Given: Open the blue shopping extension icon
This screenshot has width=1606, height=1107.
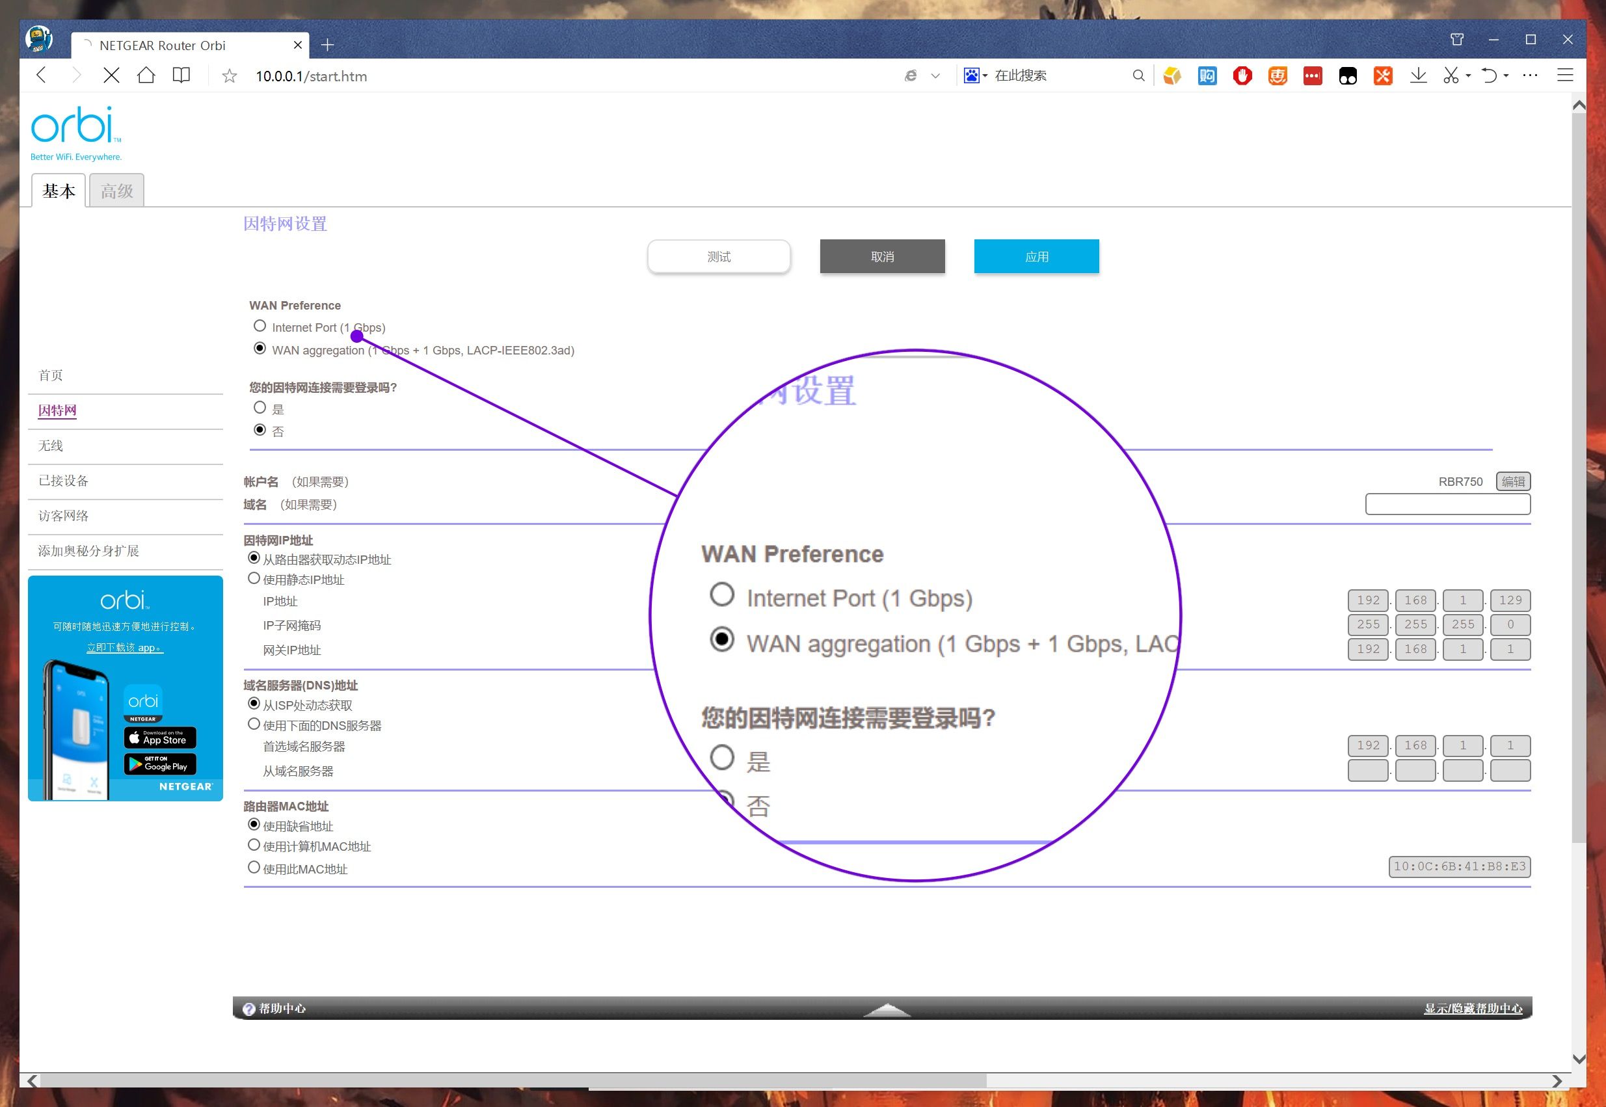Looking at the screenshot, I should [1207, 75].
